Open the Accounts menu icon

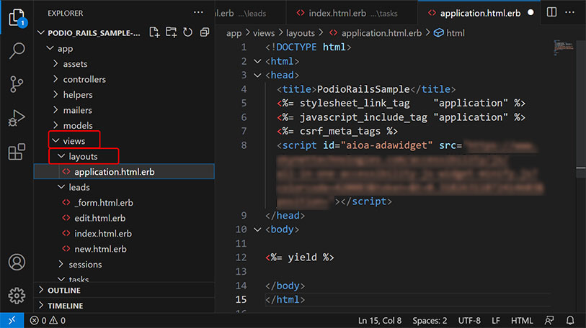click(x=17, y=262)
